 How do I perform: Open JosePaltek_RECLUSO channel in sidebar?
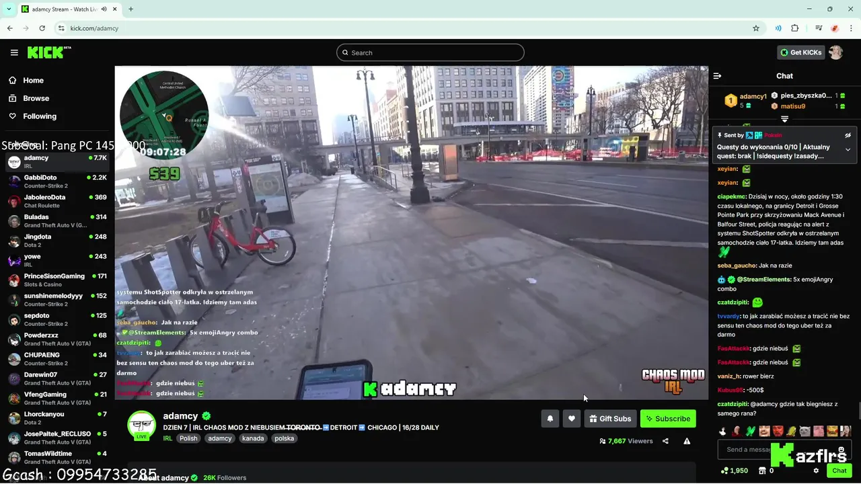pos(57,438)
